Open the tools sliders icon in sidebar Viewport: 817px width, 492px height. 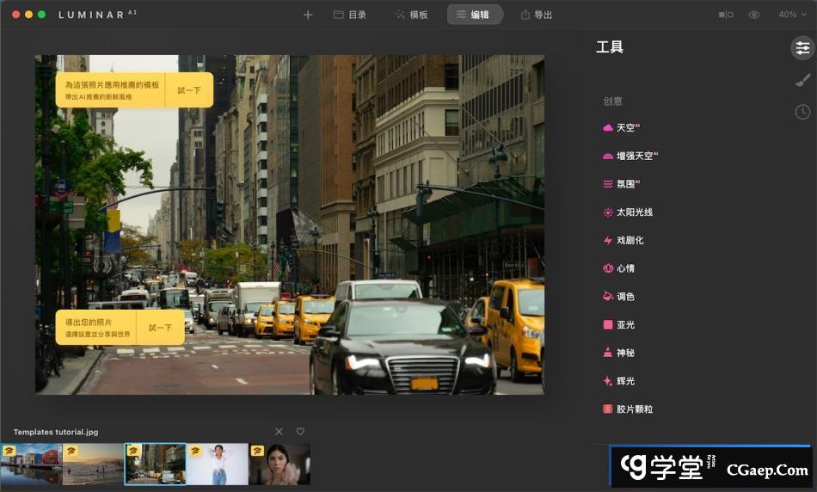point(802,48)
